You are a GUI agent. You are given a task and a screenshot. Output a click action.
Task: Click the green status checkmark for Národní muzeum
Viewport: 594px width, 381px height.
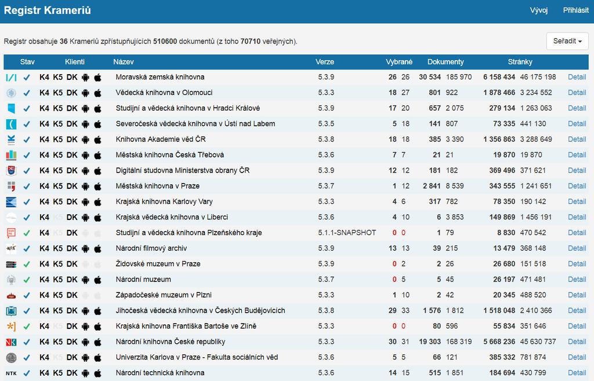27,280
